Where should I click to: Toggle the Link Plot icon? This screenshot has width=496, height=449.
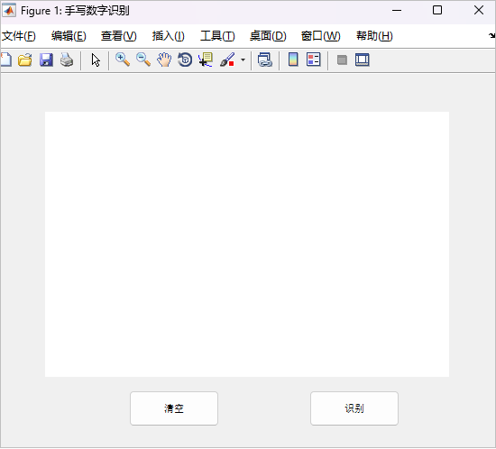click(x=265, y=60)
